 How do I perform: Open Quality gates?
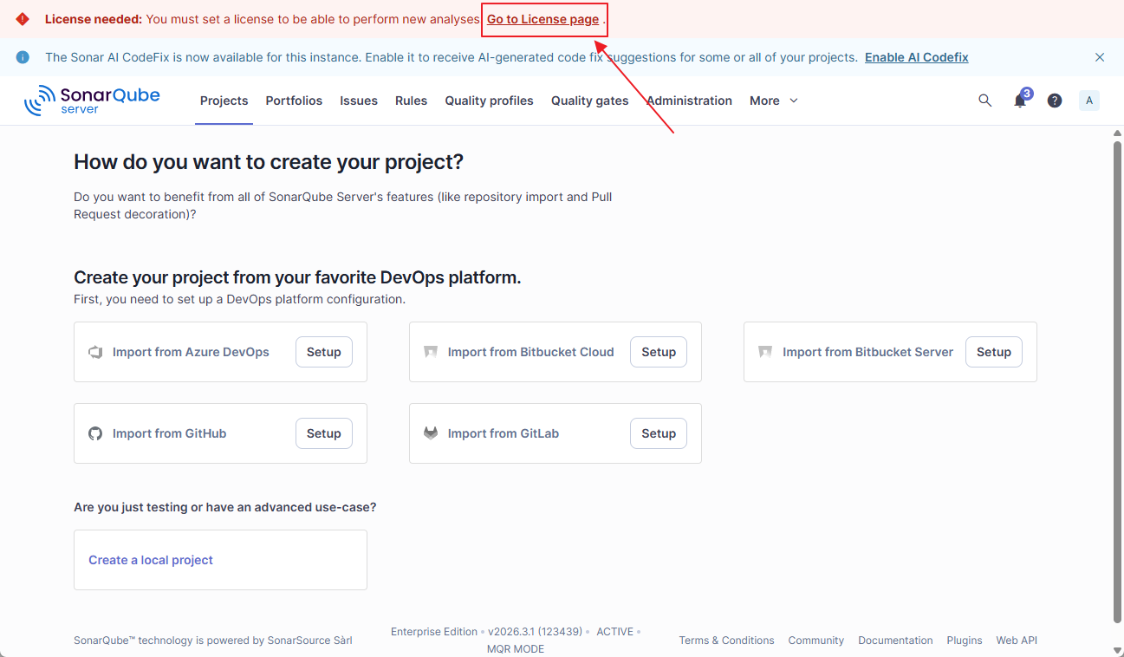click(x=590, y=101)
